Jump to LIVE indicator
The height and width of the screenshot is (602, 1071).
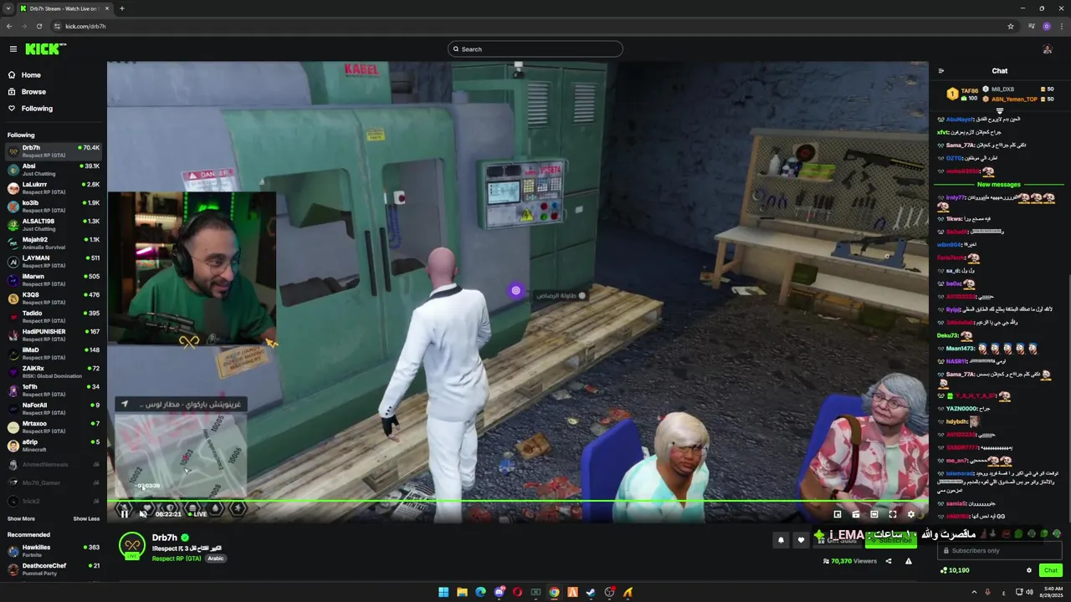pyautogui.click(x=197, y=514)
